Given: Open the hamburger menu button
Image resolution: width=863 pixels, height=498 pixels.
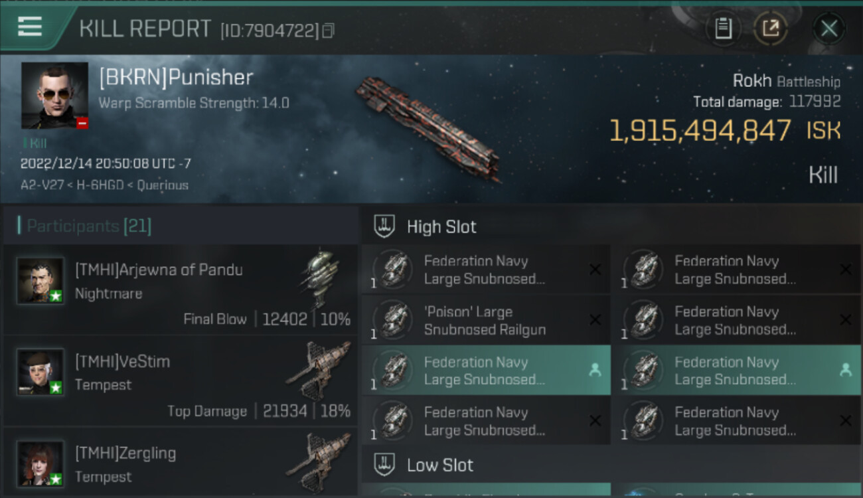Looking at the screenshot, I should pos(30,27).
